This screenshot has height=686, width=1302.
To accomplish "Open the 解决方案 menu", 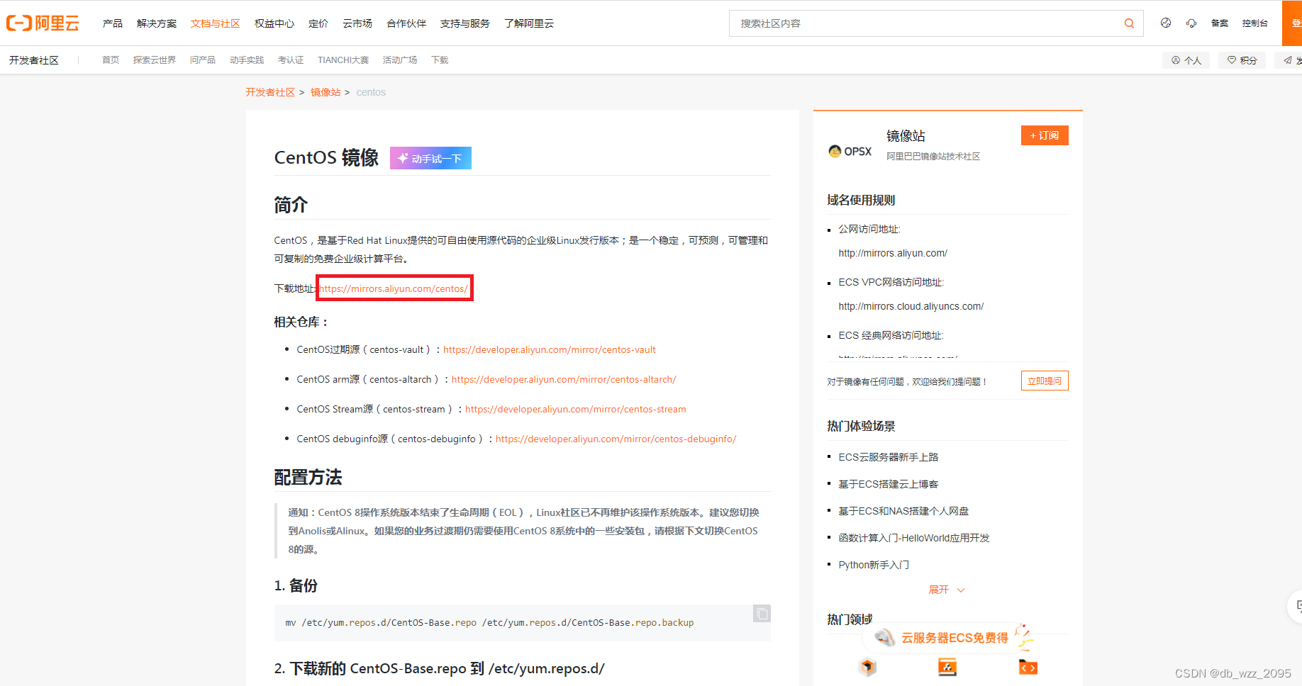I will click(157, 23).
